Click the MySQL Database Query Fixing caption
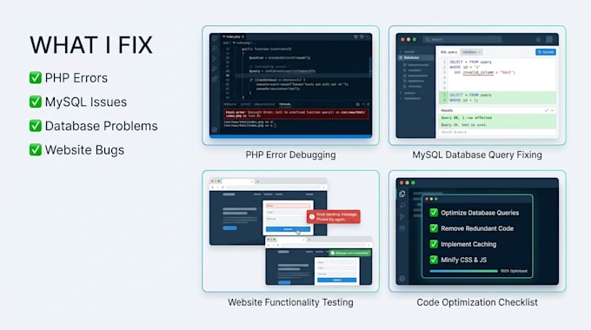Screen dimensions: 591x330 point(477,155)
